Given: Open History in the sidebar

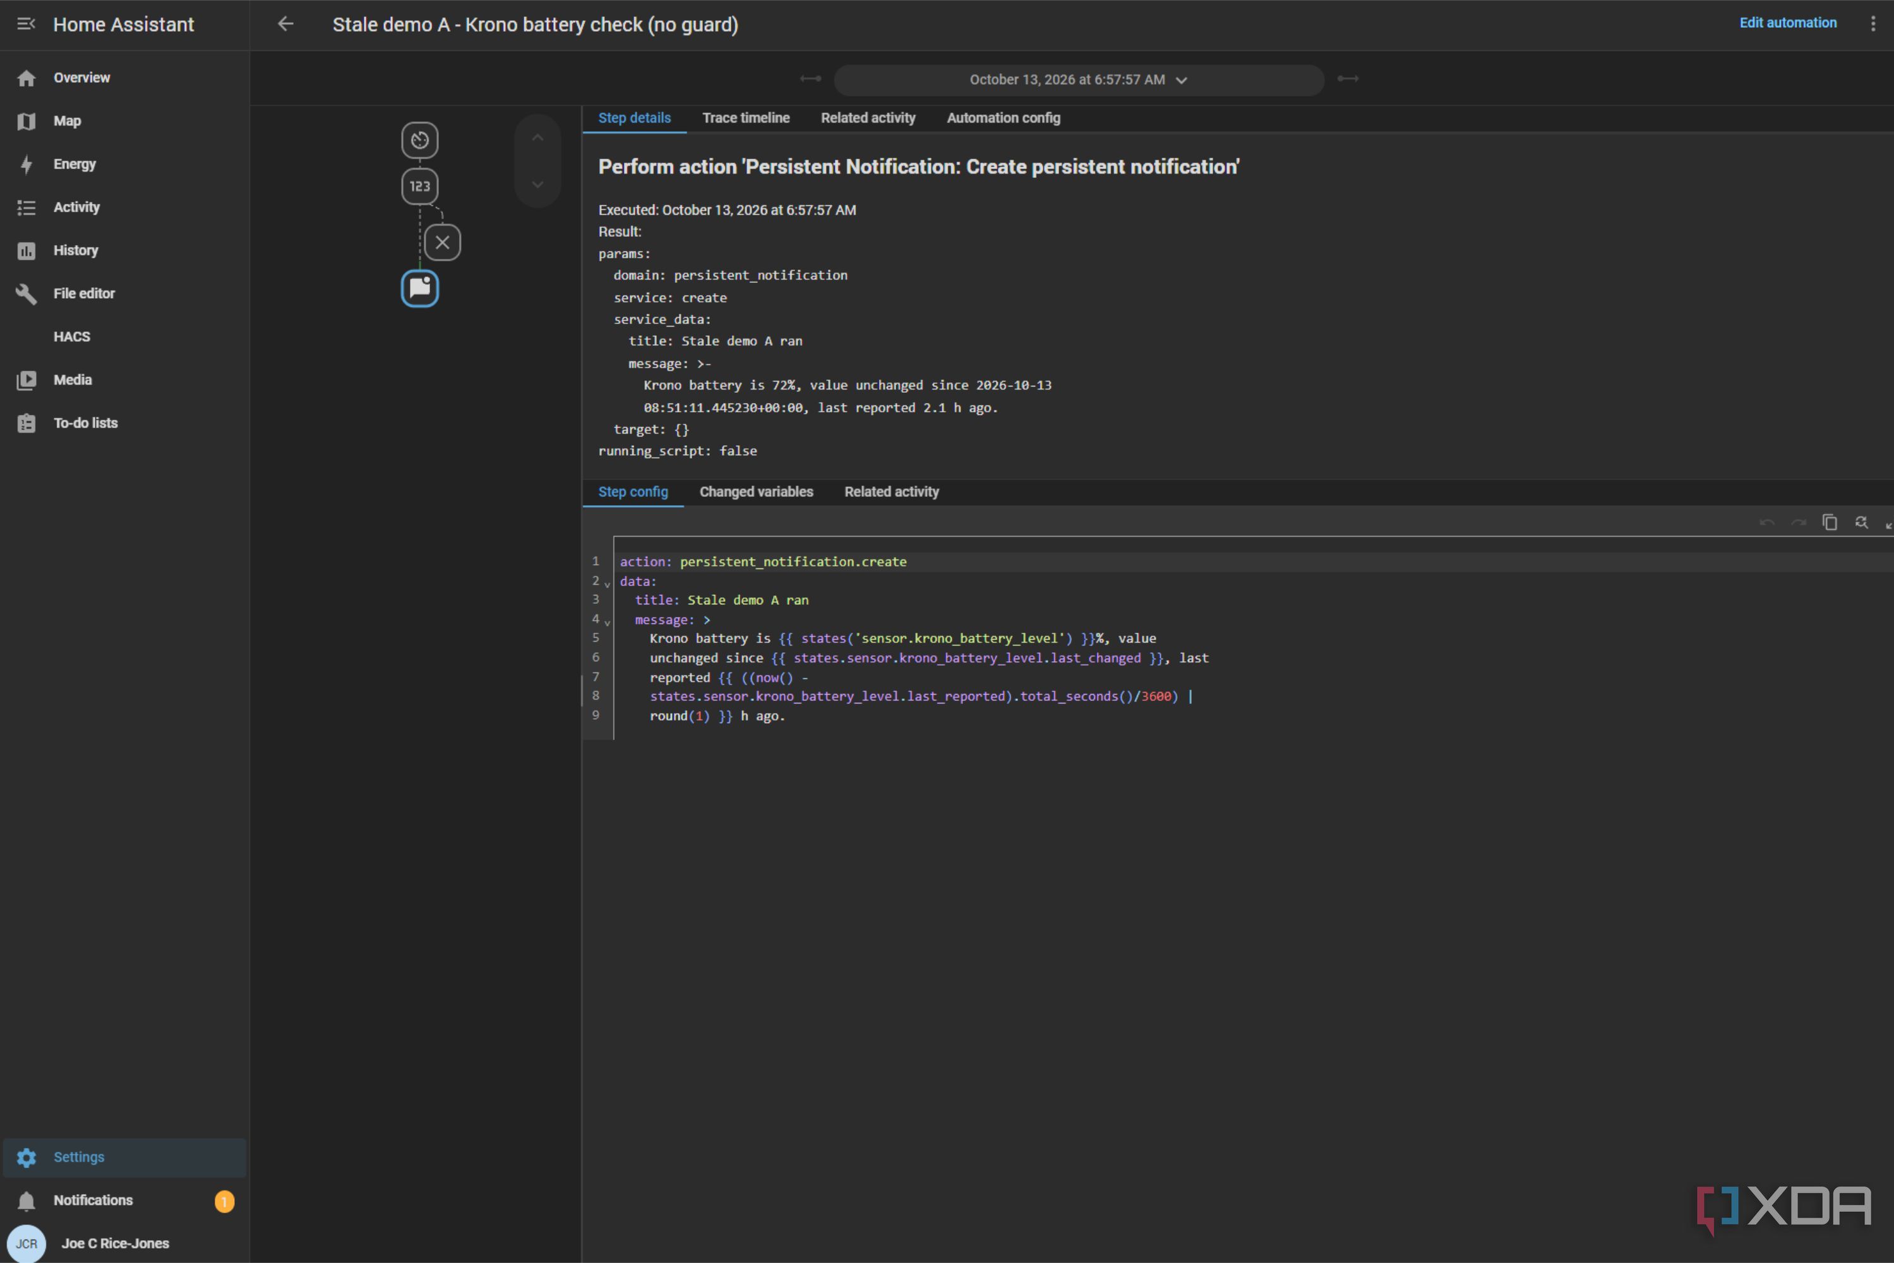Looking at the screenshot, I should coord(124,251).
